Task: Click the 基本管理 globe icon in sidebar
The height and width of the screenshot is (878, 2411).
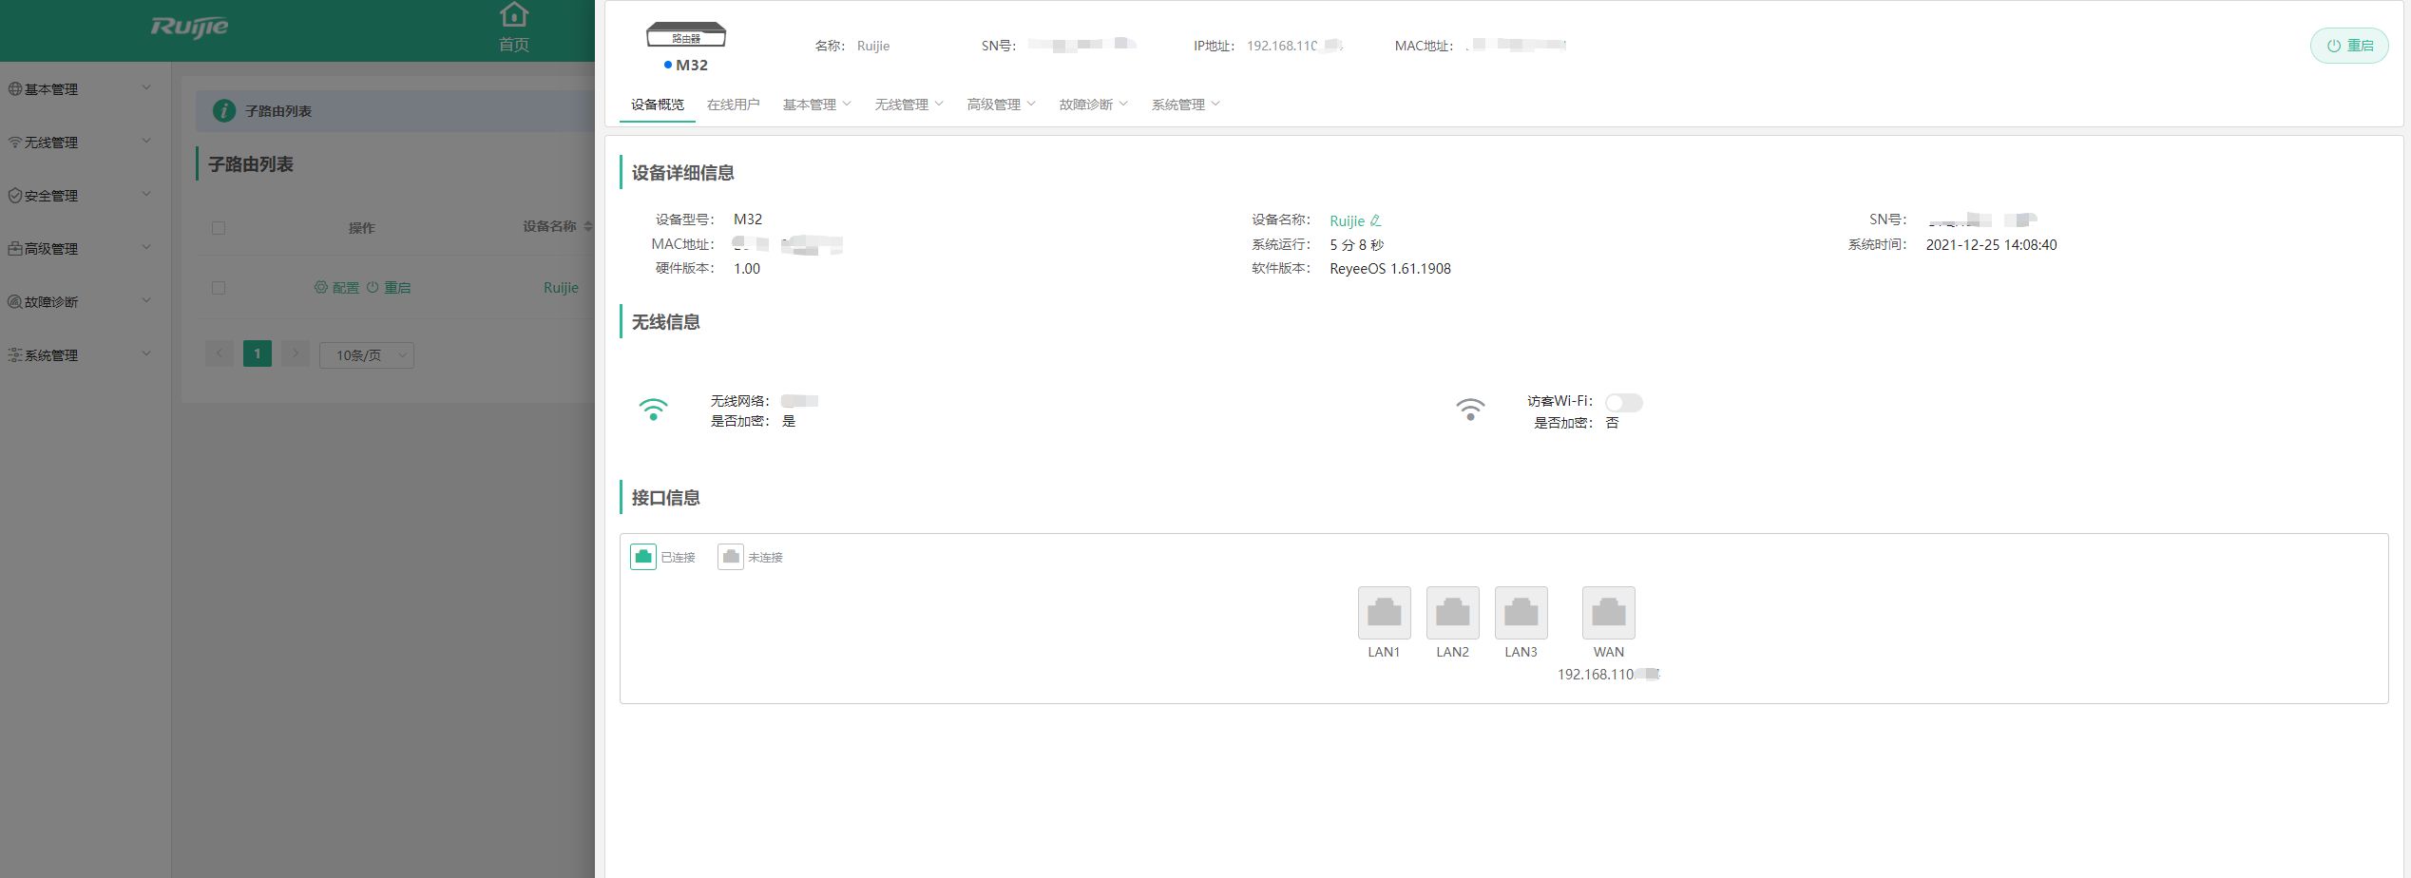Action: pyautogui.click(x=15, y=89)
